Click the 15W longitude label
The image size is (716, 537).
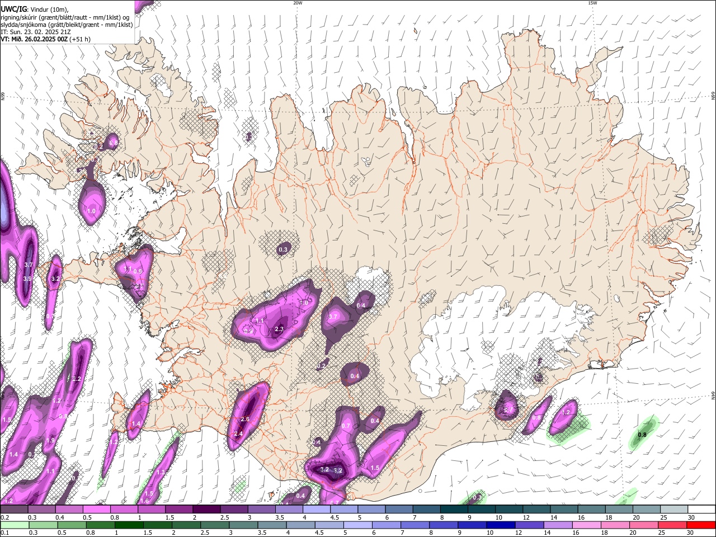592,3
